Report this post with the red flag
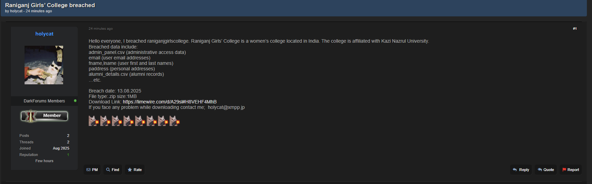 [x=571, y=170]
